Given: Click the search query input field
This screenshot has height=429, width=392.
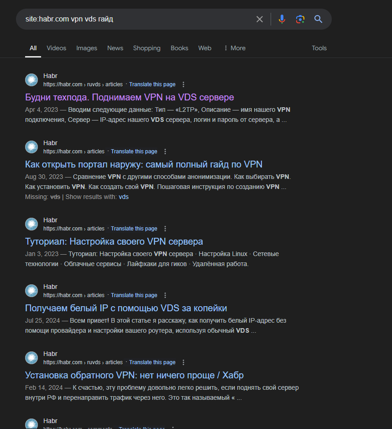Looking at the screenshot, I should [x=137, y=19].
